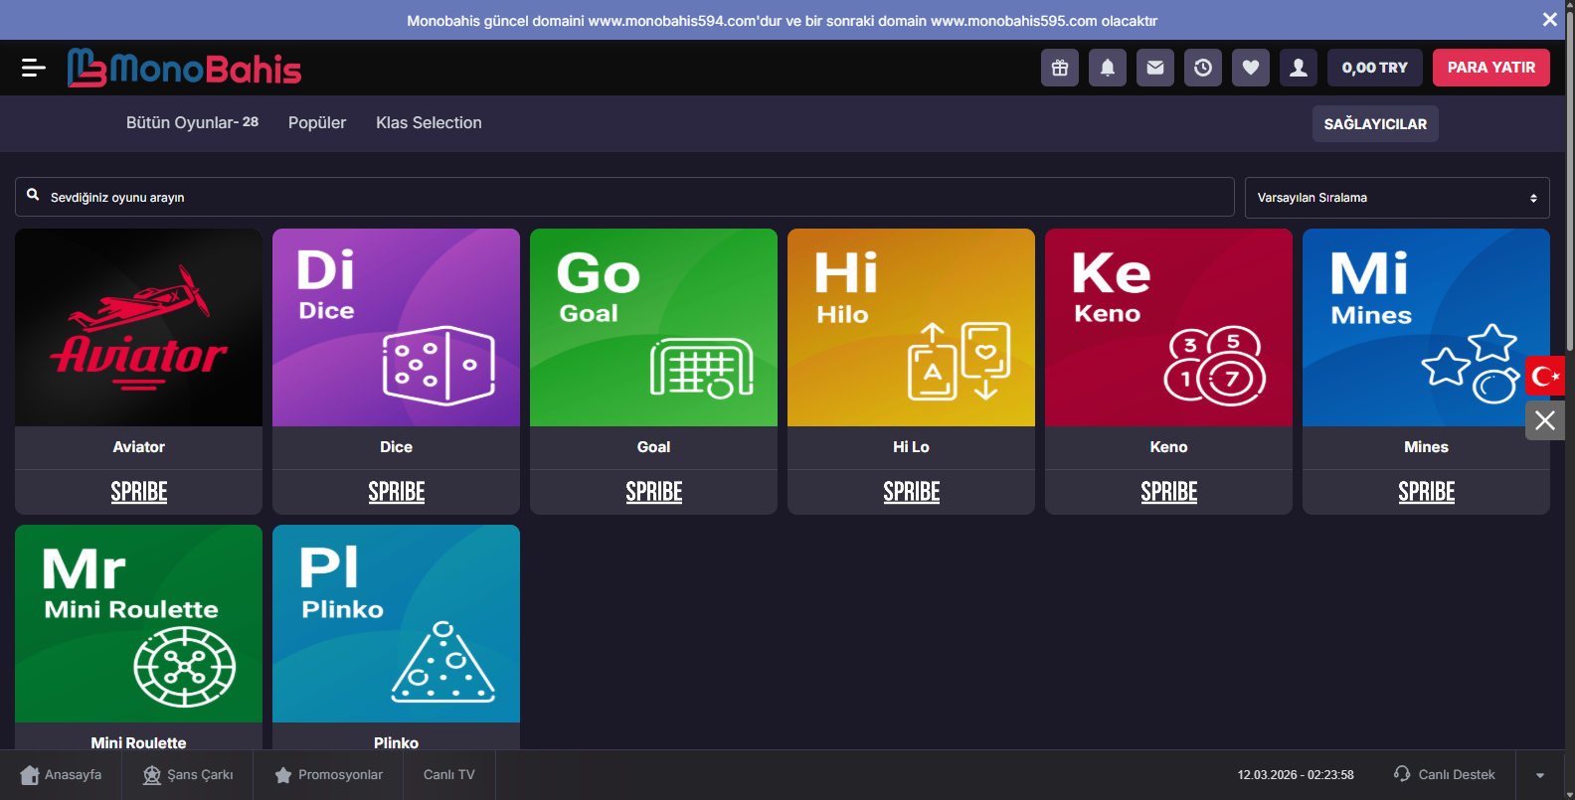Open the user profile icon
The image size is (1575, 800).
(1299, 68)
